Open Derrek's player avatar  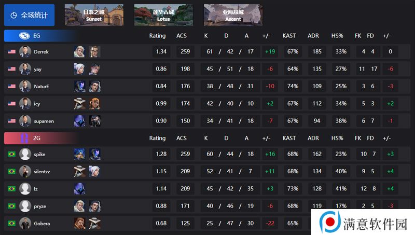[25, 51]
